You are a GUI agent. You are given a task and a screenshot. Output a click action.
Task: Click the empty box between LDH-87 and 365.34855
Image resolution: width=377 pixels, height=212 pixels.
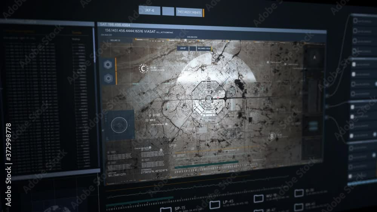pos(193,49)
